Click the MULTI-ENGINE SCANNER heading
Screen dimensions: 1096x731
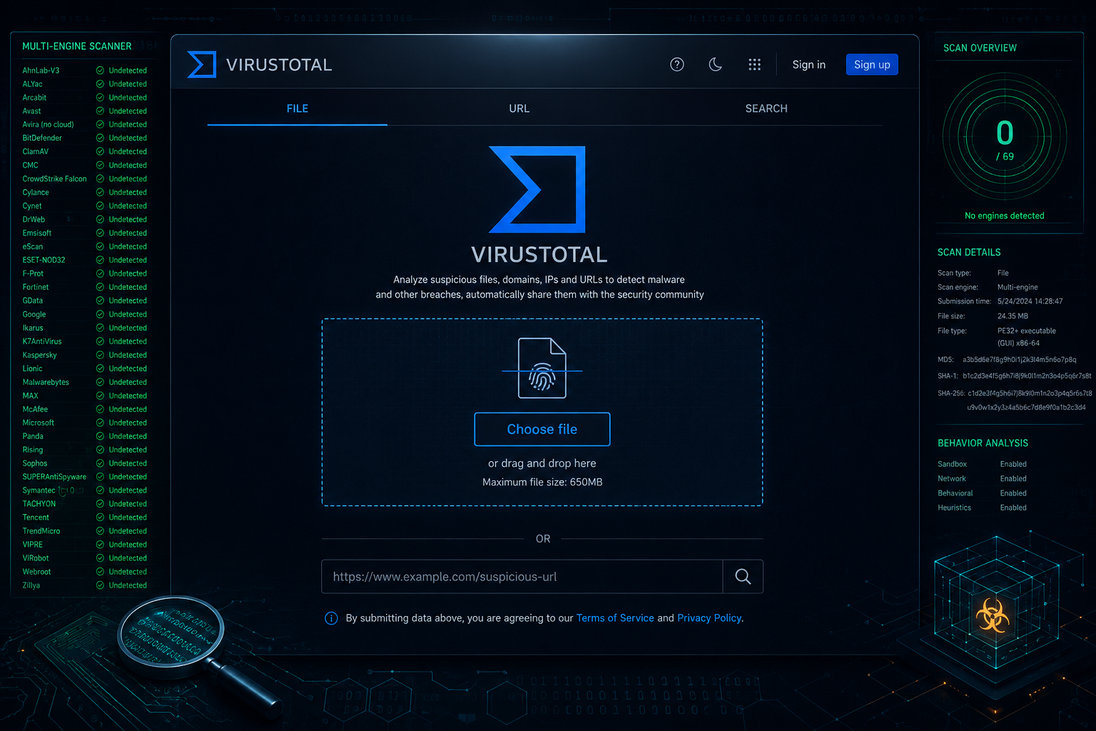tap(77, 46)
